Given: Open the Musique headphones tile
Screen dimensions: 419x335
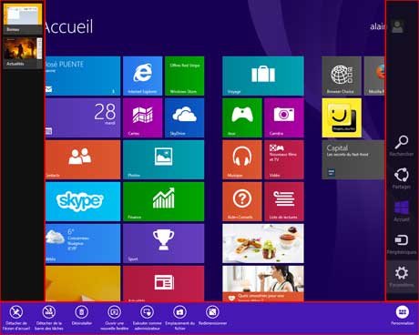Looking at the screenshot, I should pos(242,159).
